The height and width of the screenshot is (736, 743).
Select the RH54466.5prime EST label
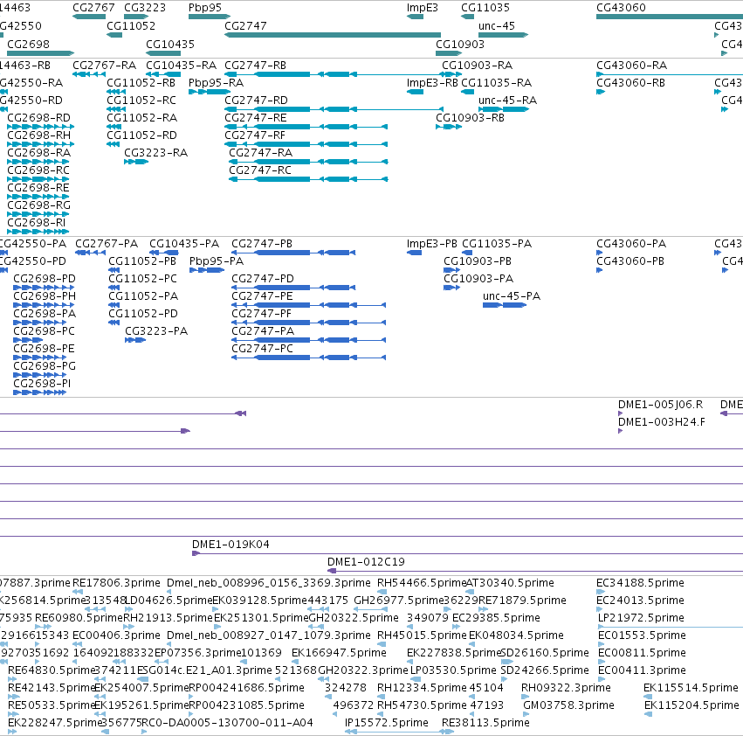coord(422,583)
